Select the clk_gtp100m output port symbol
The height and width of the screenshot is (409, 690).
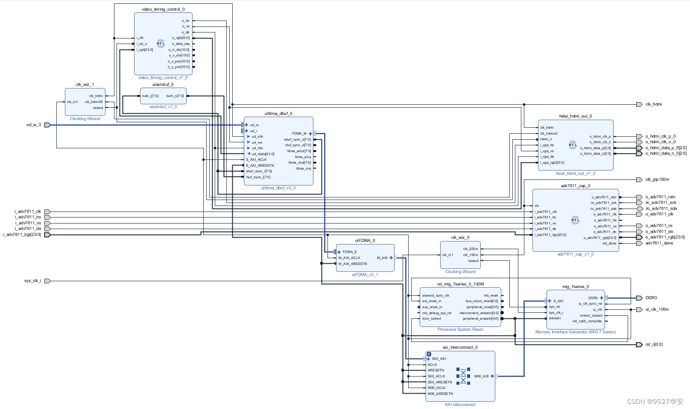point(639,179)
